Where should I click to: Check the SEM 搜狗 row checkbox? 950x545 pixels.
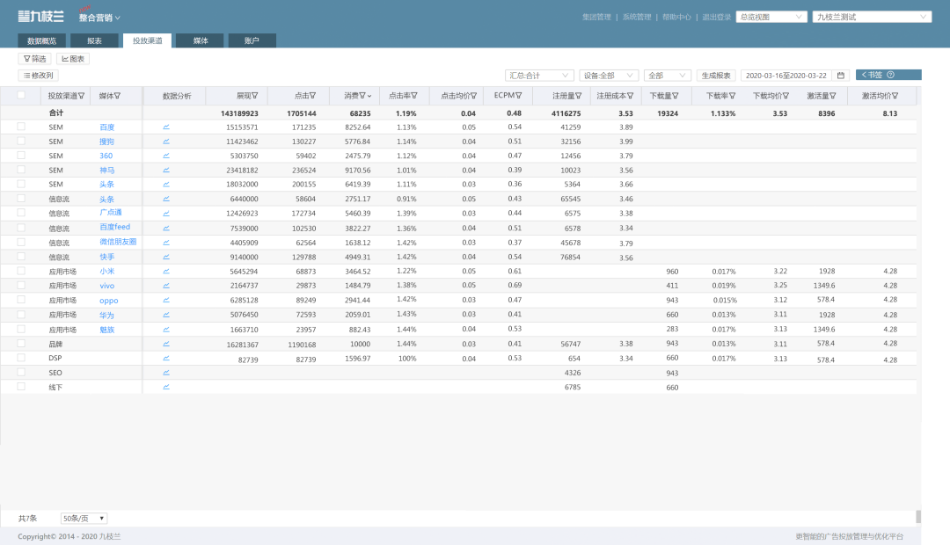[21, 142]
